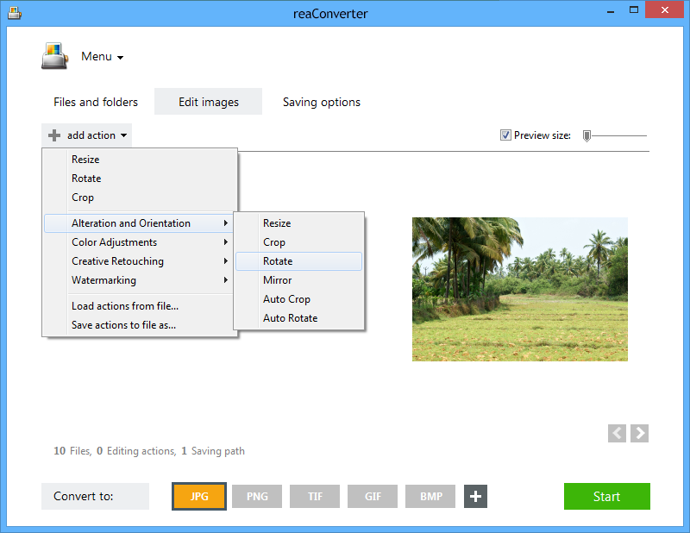Choose Mirror in the submenu

pyautogui.click(x=298, y=280)
